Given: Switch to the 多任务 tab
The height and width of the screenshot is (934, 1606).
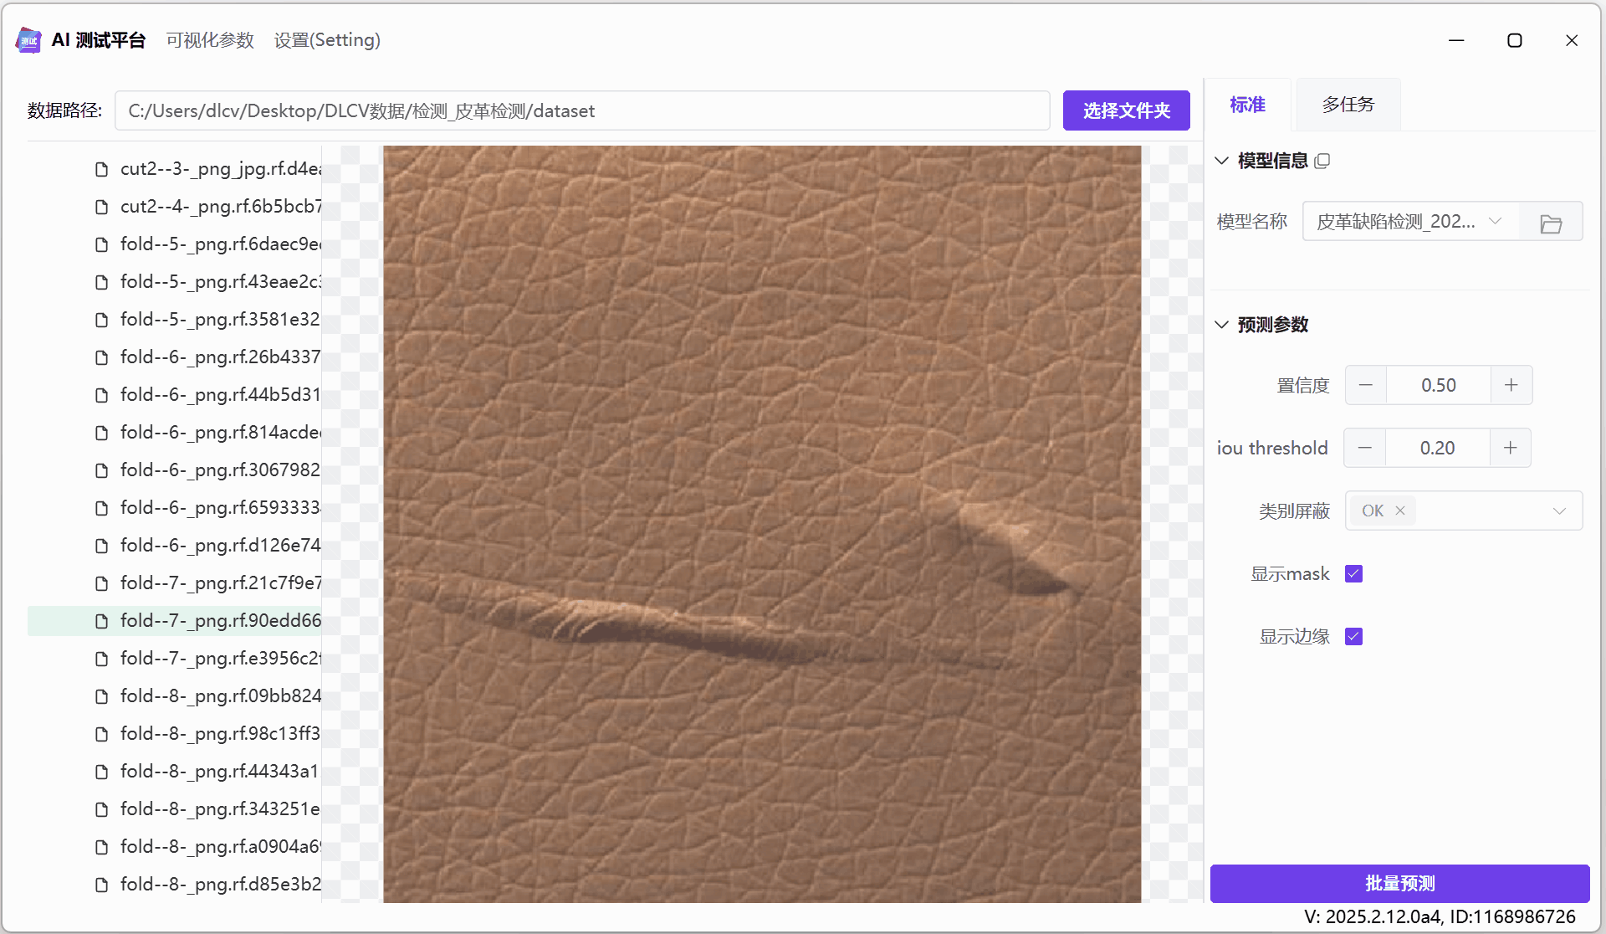Looking at the screenshot, I should click(1348, 105).
